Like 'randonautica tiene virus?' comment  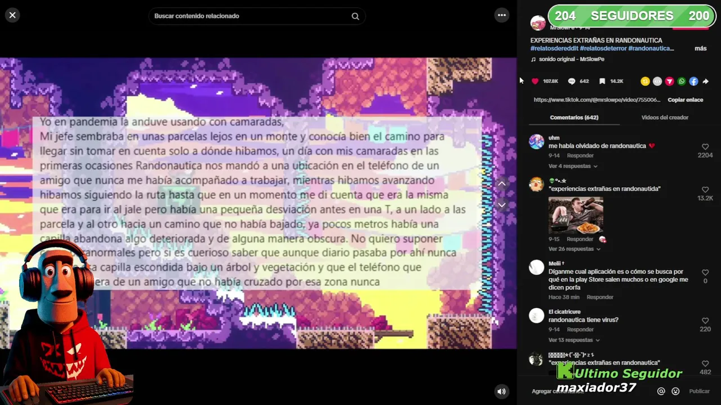coord(705,321)
